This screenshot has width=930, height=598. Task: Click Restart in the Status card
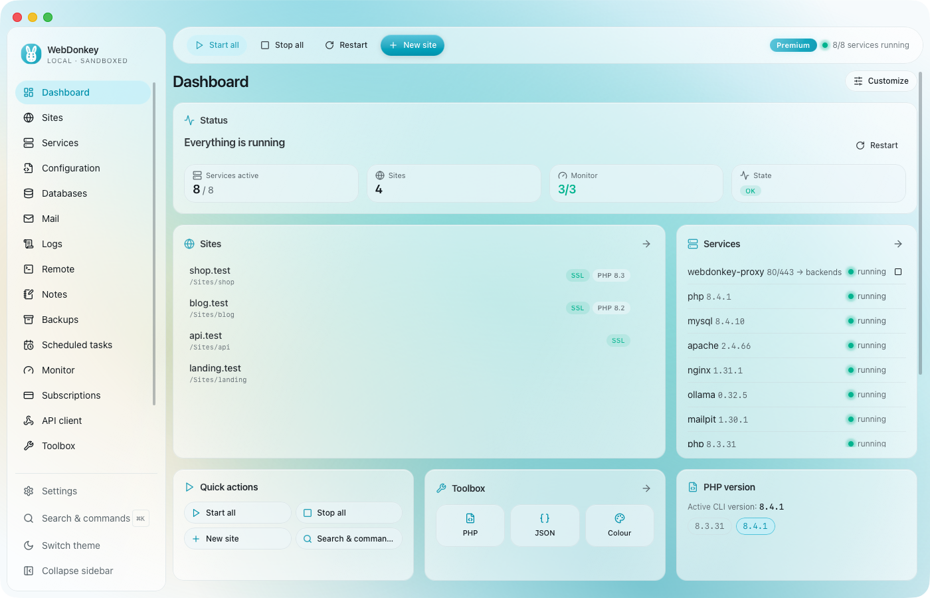[x=877, y=146]
